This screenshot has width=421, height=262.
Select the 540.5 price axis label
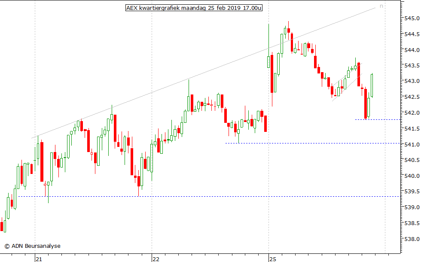click(x=412, y=160)
